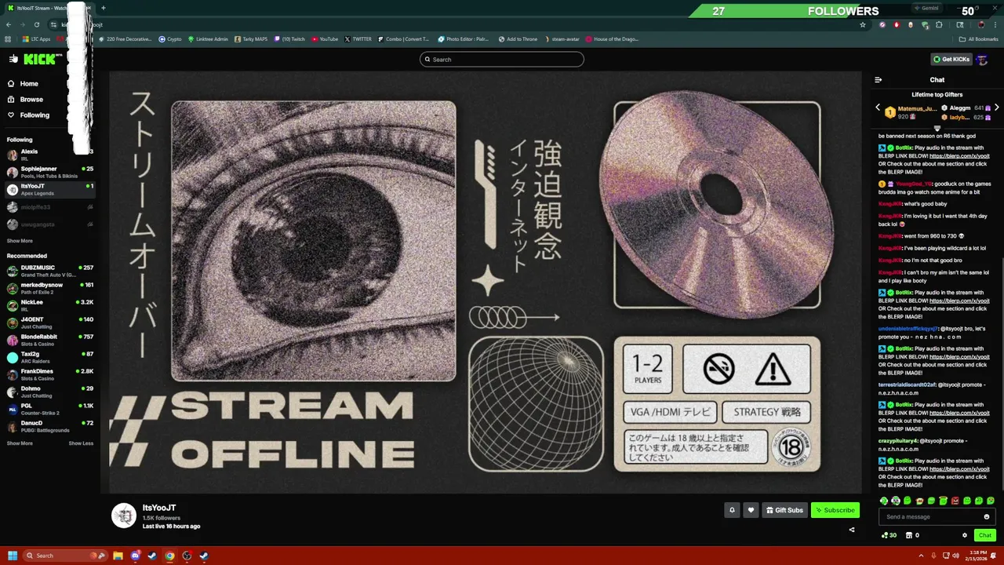The width and height of the screenshot is (1004, 565).
Task: Open volume control in system tray
Action: point(955,556)
